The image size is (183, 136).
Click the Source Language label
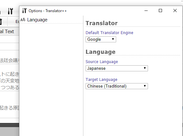click(102, 62)
